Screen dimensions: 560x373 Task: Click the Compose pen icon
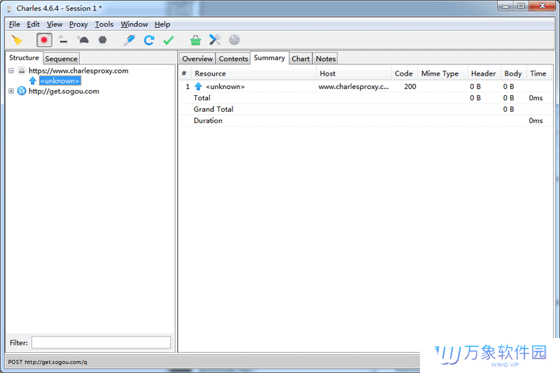(x=129, y=40)
